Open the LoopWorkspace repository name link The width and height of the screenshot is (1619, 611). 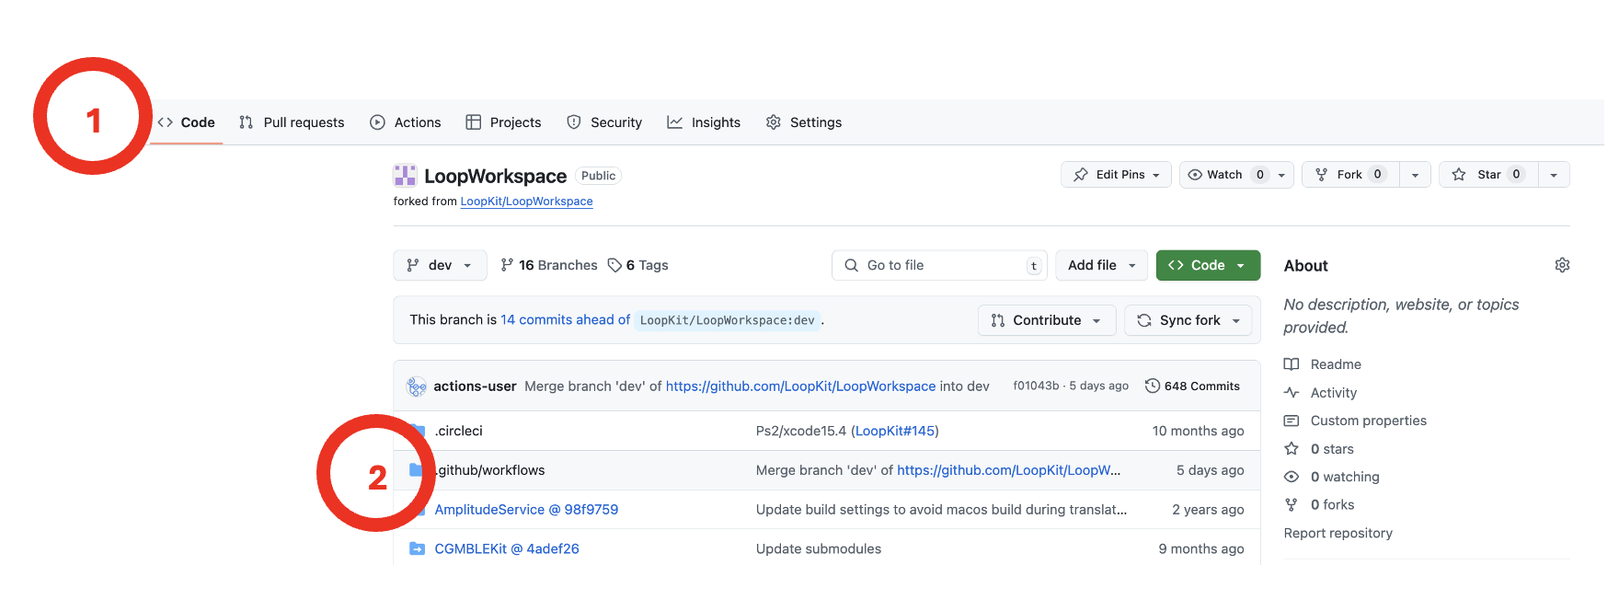pos(495,176)
